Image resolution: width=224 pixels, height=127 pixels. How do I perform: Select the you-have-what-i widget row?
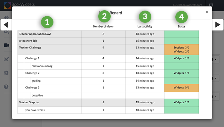[x=108, y=110]
